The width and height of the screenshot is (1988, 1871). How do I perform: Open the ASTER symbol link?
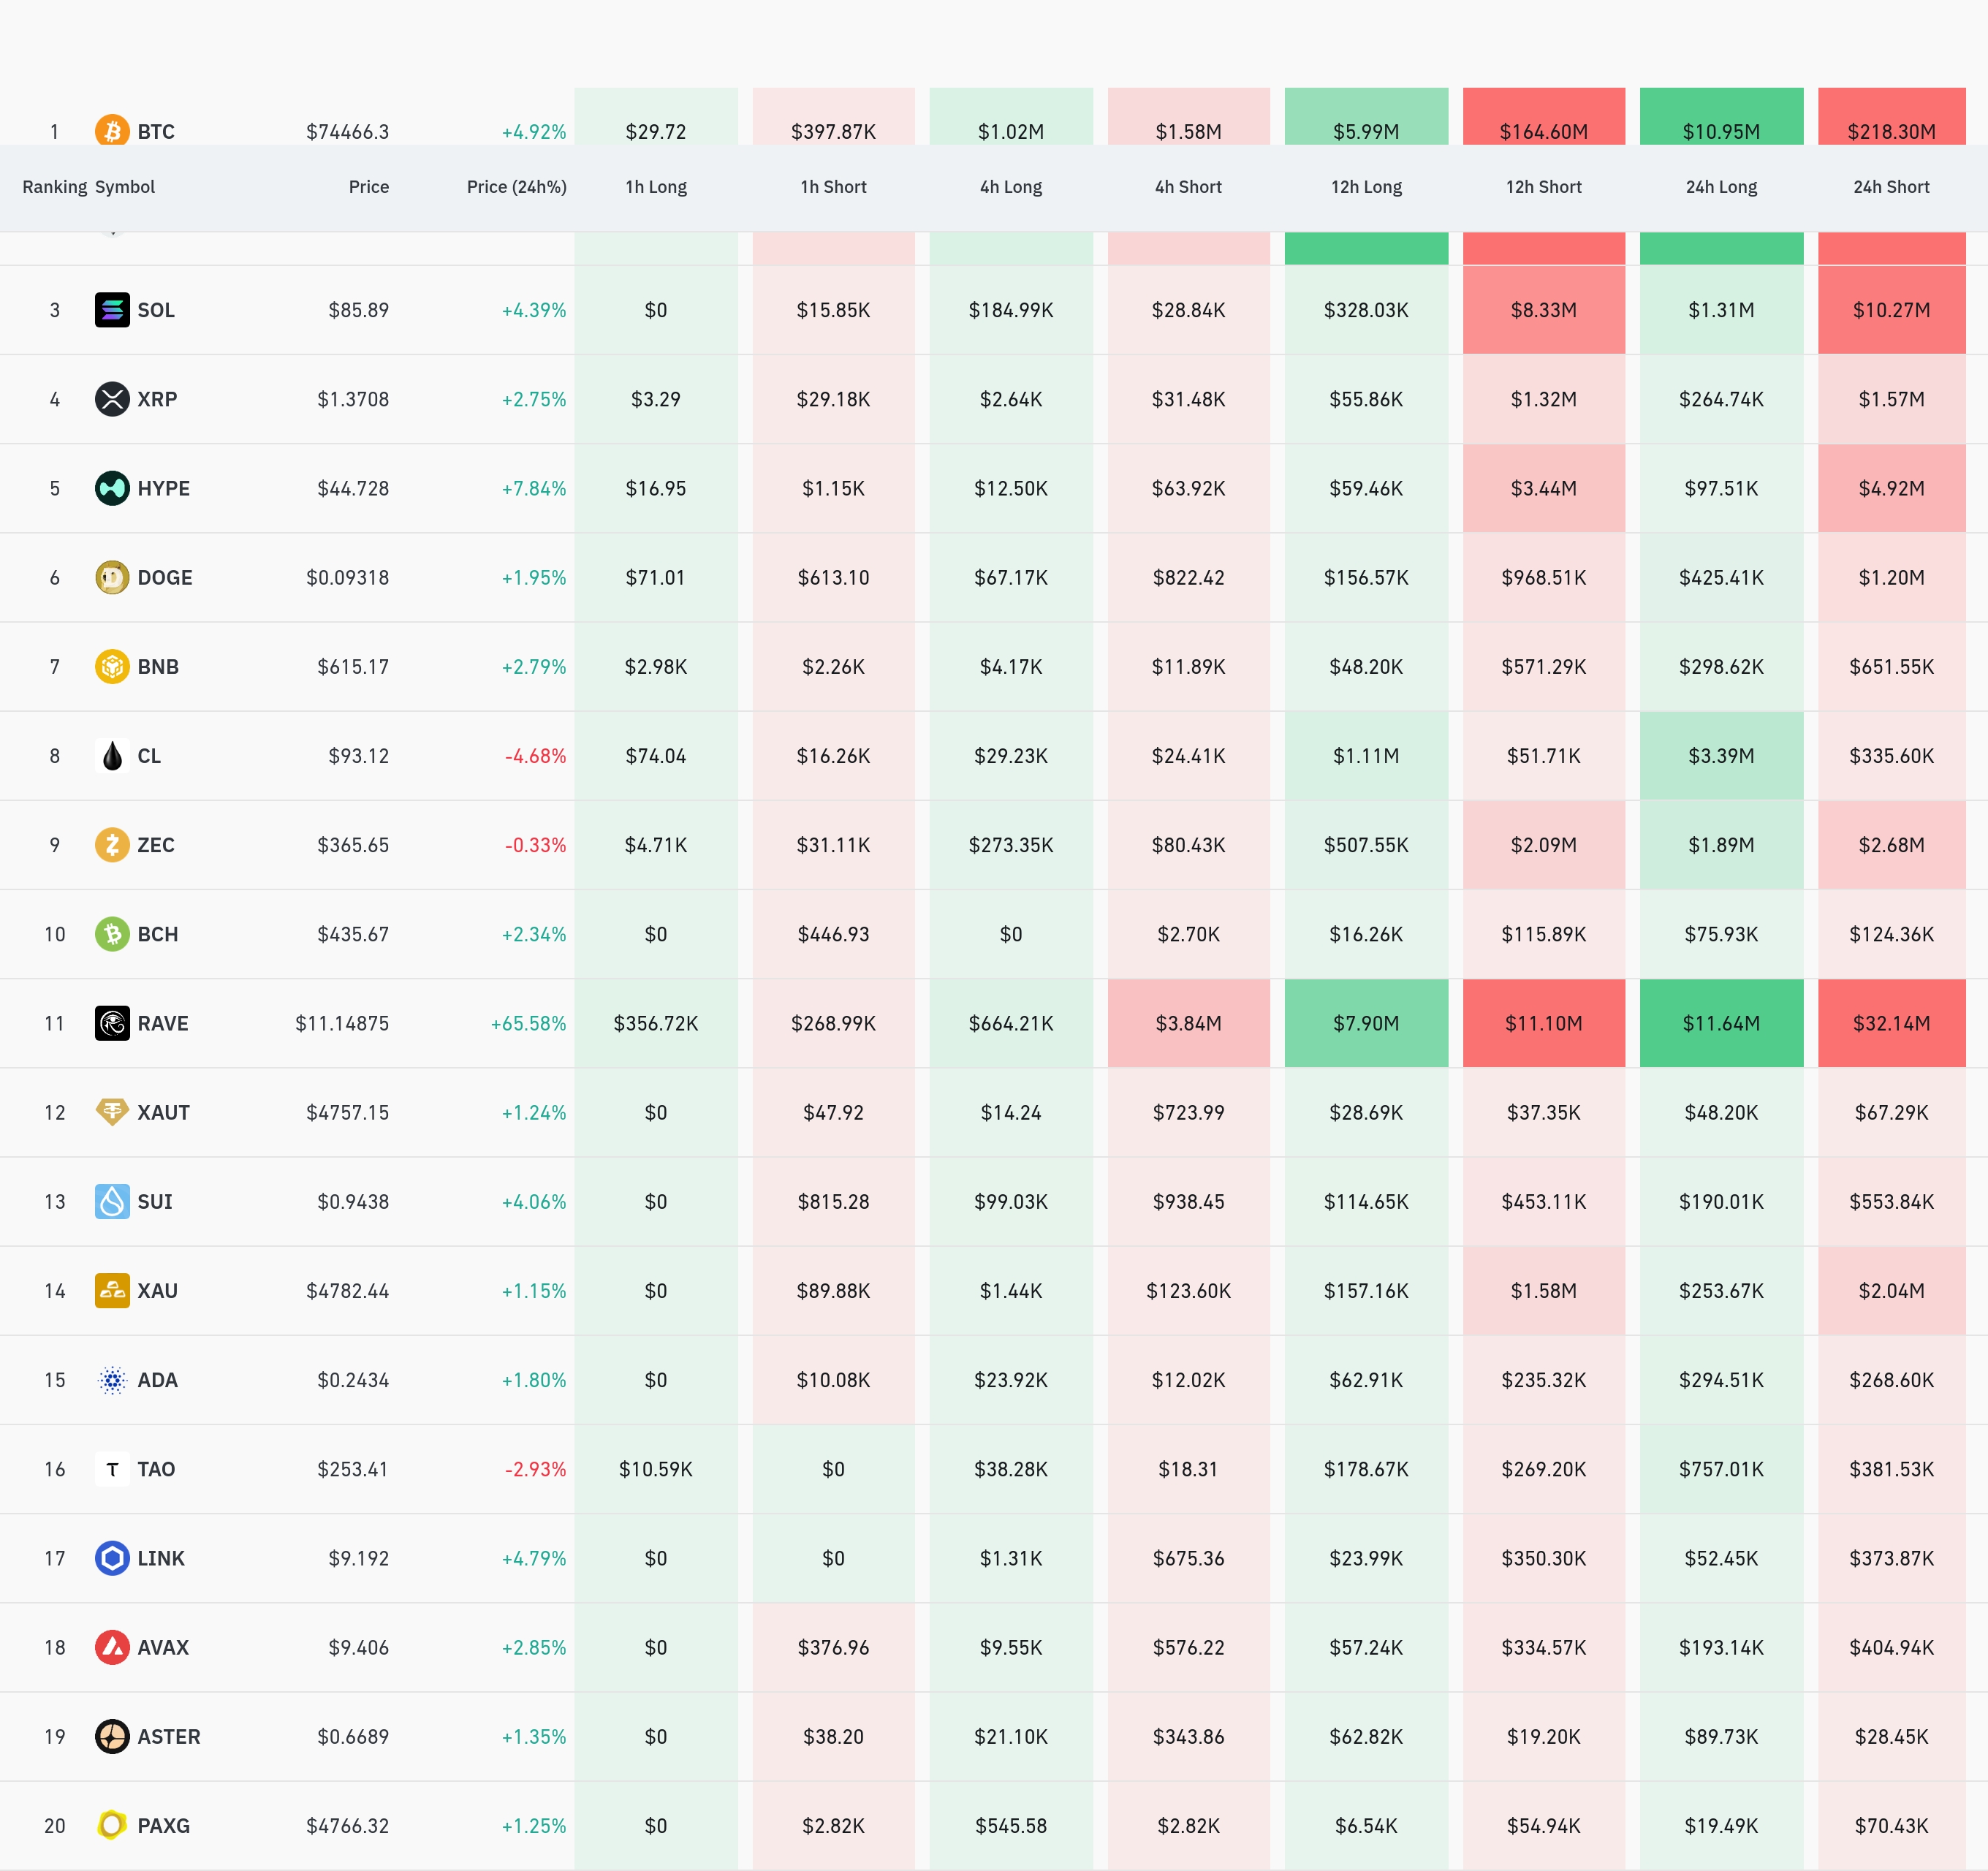coord(169,1737)
